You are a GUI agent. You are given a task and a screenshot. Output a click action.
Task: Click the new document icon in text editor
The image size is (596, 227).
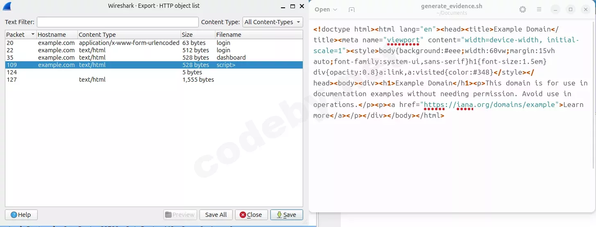point(351,9)
